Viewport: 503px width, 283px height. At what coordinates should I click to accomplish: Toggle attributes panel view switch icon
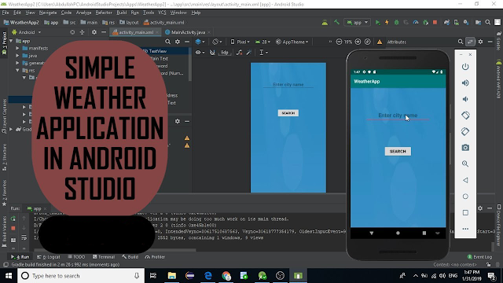(470, 42)
